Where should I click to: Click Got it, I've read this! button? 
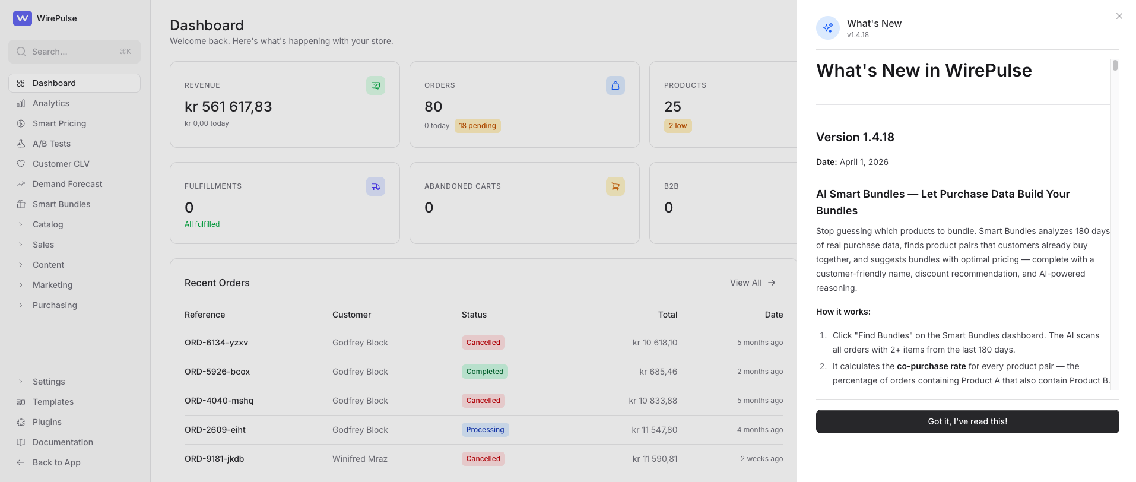(967, 421)
